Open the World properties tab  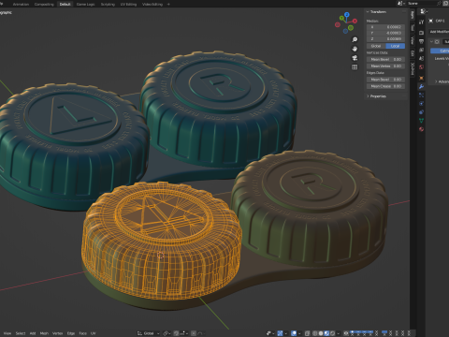[422, 67]
